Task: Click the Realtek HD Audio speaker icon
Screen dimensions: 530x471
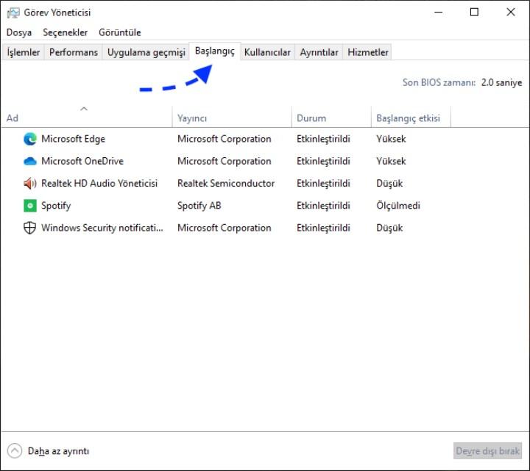Action: point(29,184)
